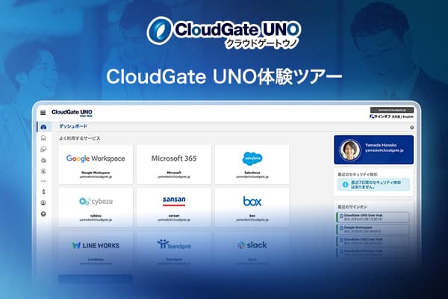448x299 pixels.
Task: Click the よく利用するサービス label
Action: click(x=80, y=138)
